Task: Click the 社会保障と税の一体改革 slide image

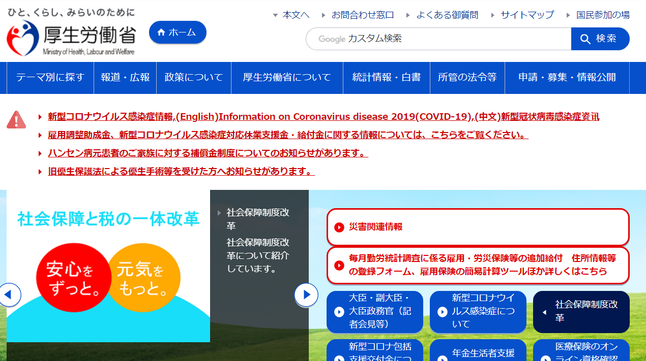Action: (x=108, y=266)
